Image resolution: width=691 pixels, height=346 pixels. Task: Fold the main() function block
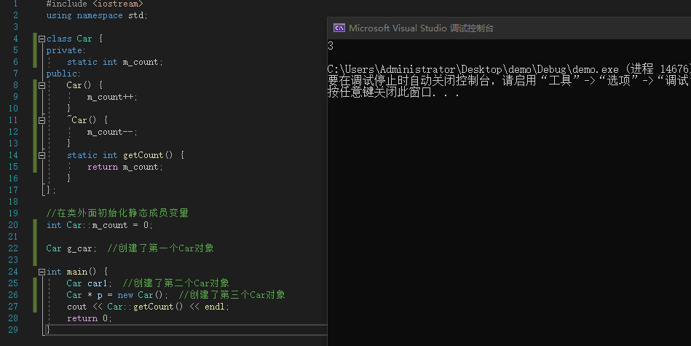(x=42, y=272)
